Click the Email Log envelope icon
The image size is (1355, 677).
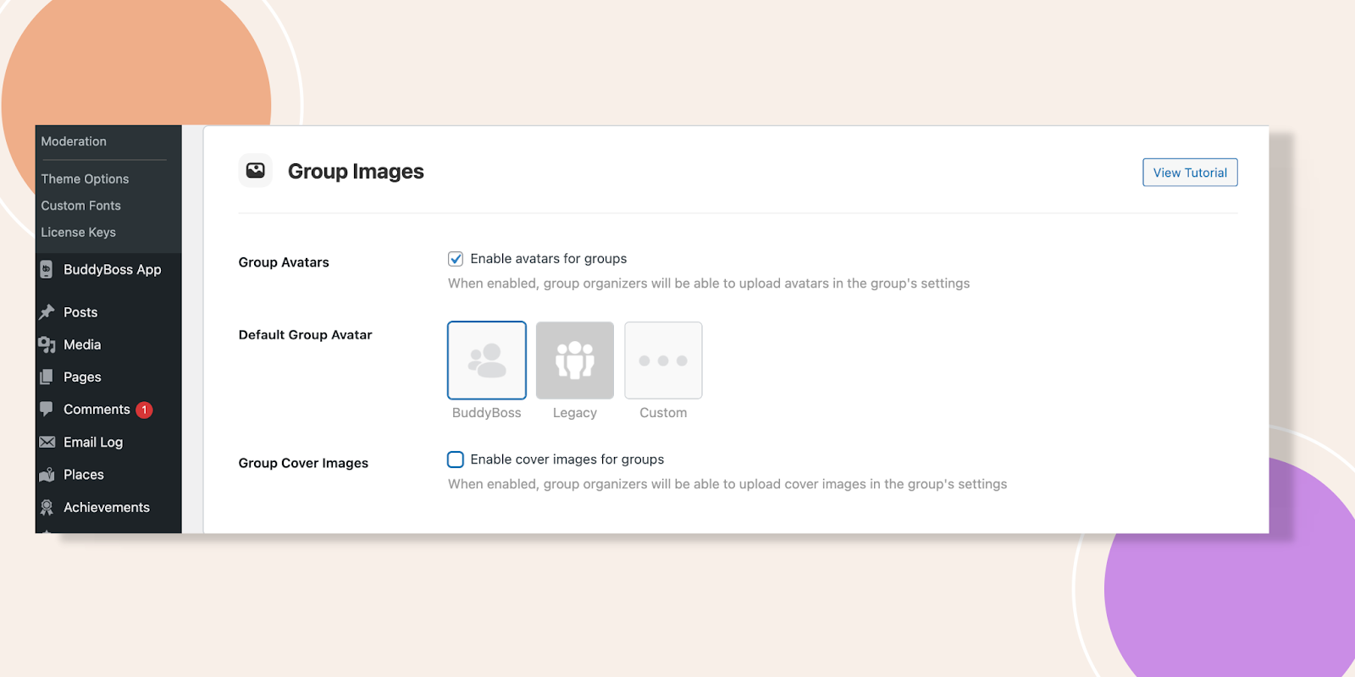[47, 442]
